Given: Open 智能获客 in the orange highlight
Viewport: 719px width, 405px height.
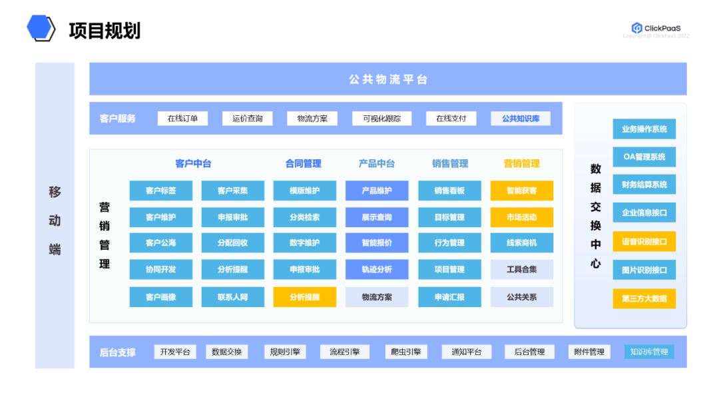Looking at the screenshot, I should pyautogui.click(x=521, y=191).
